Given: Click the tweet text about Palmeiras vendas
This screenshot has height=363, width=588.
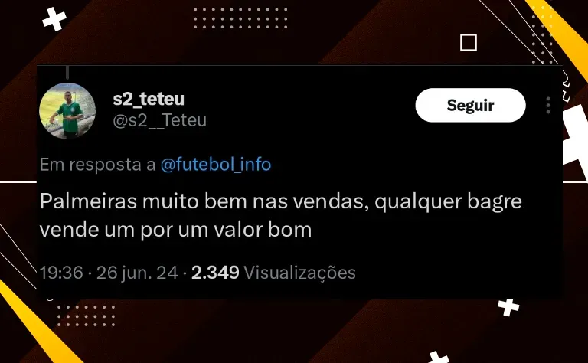Looking at the screenshot, I should click(x=280, y=216).
